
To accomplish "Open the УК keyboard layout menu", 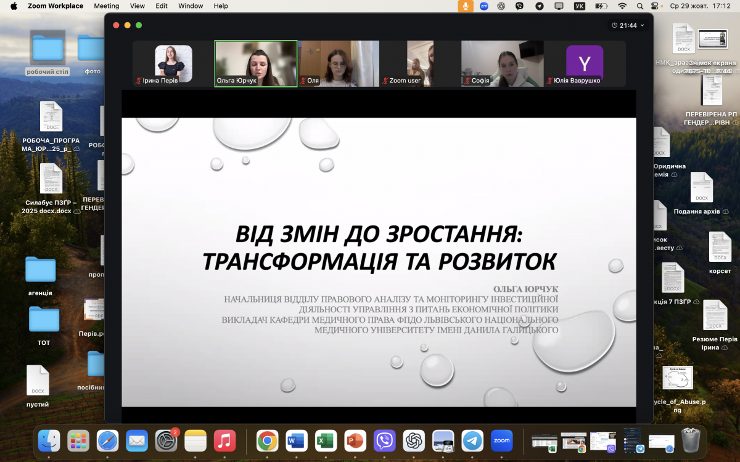I will click(x=579, y=6).
